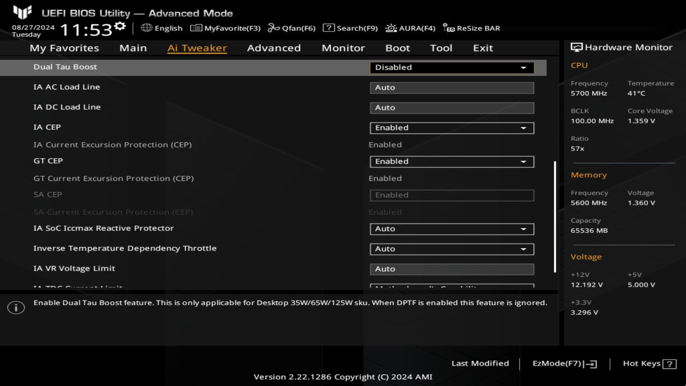
Task: Open Search(F9)
Action: [350, 28]
